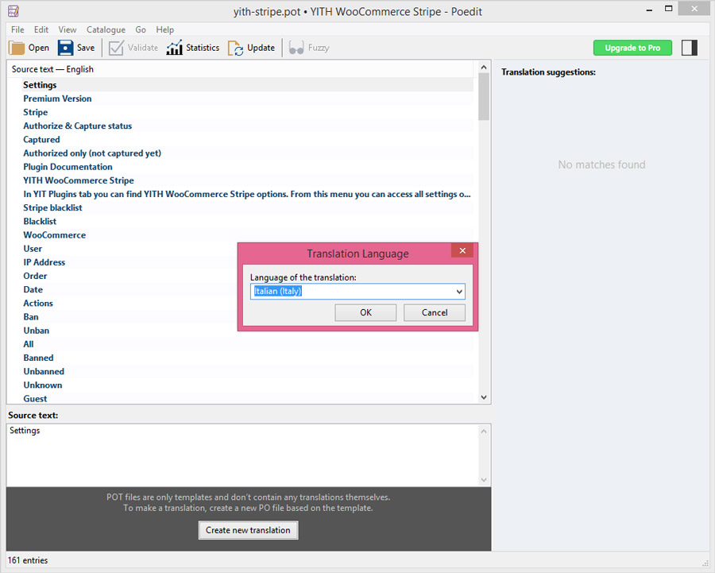Click the Upgrade to Pro button
This screenshot has height=573, width=715.
632,48
